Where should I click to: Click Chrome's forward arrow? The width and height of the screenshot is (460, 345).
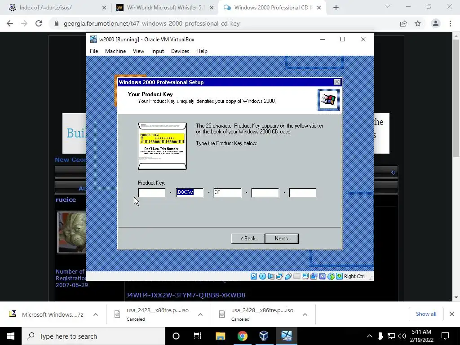tap(24, 23)
